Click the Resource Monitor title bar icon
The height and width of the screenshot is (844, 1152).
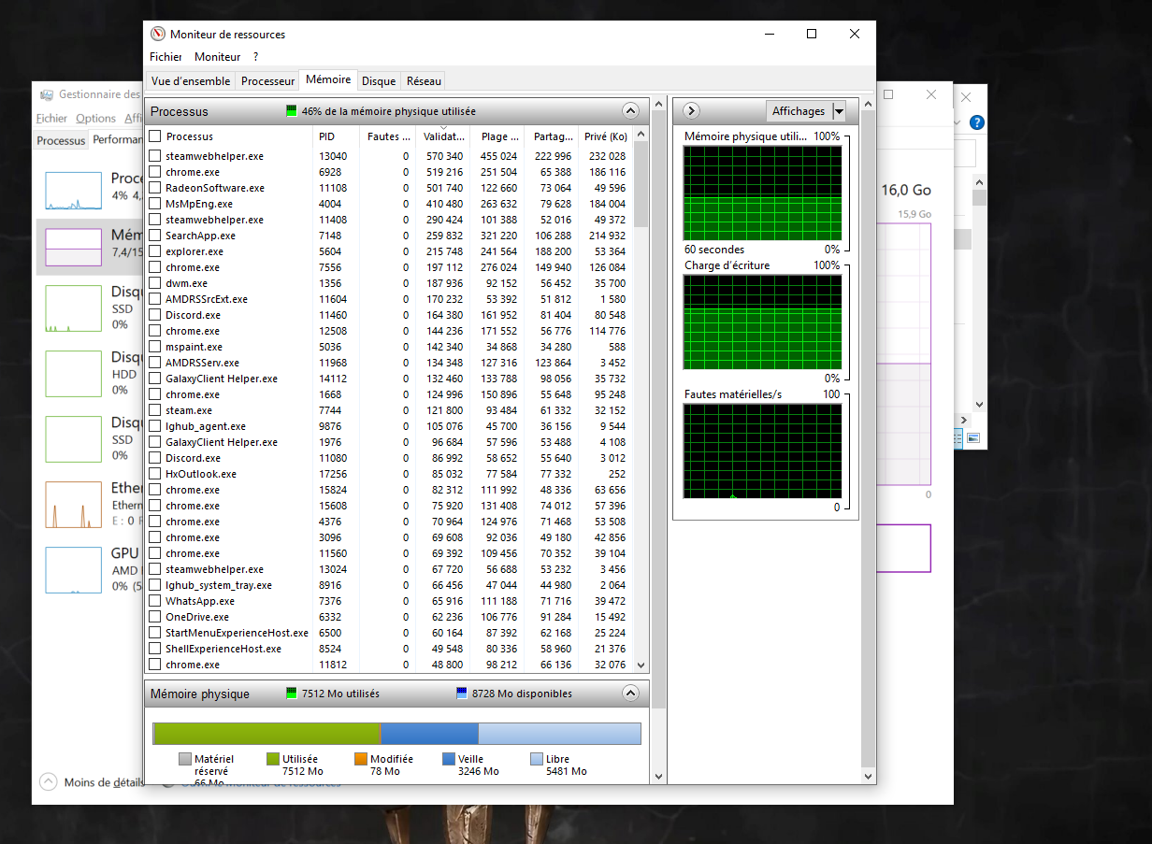158,35
